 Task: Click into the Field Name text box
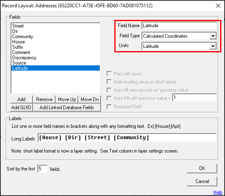tap(179, 26)
